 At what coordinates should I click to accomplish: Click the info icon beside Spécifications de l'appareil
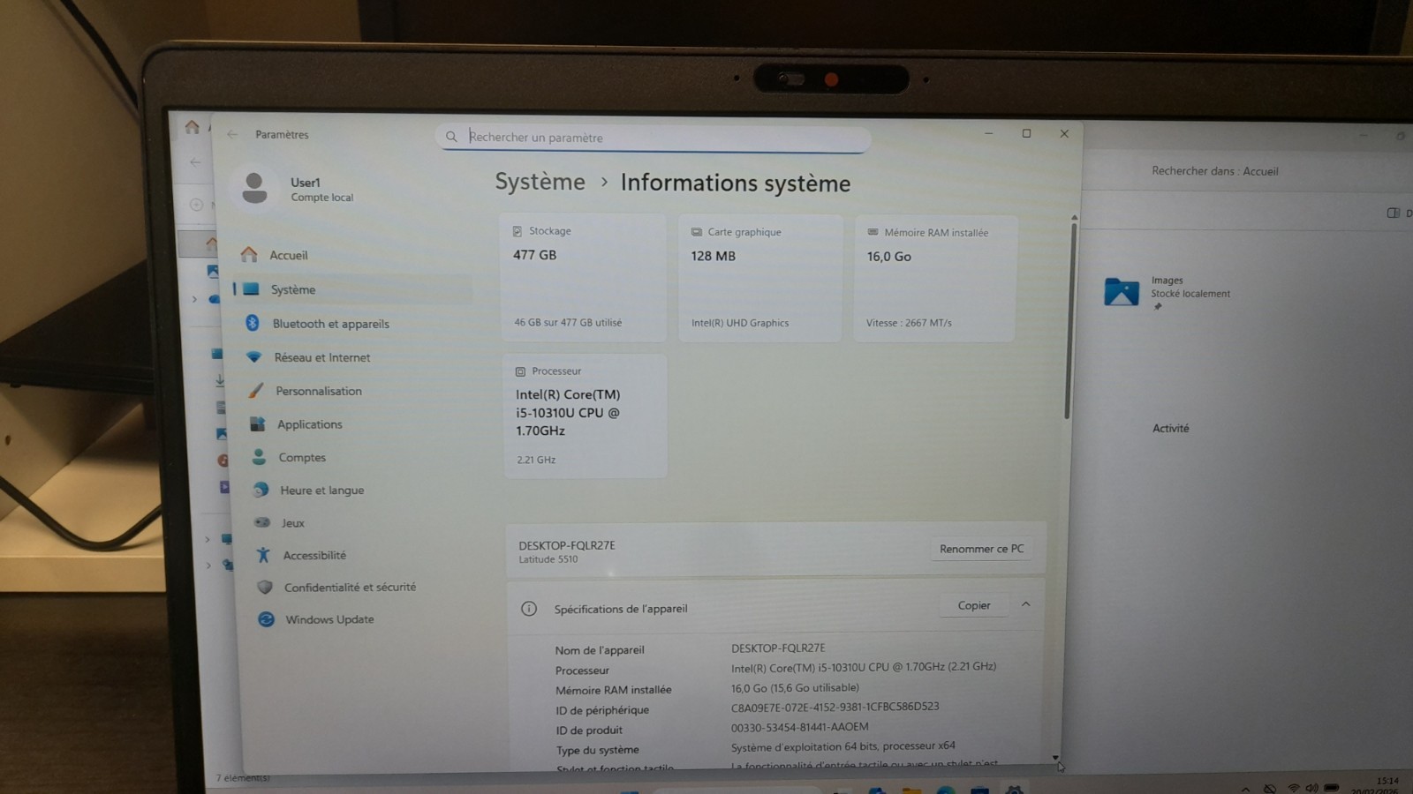coord(529,608)
